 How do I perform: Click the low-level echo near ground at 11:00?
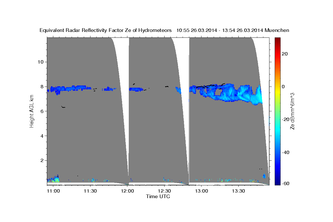point(54,179)
